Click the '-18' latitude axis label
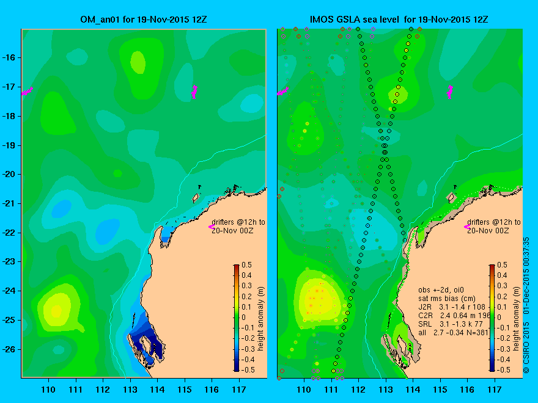The image size is (538, 403). [9, 116]
